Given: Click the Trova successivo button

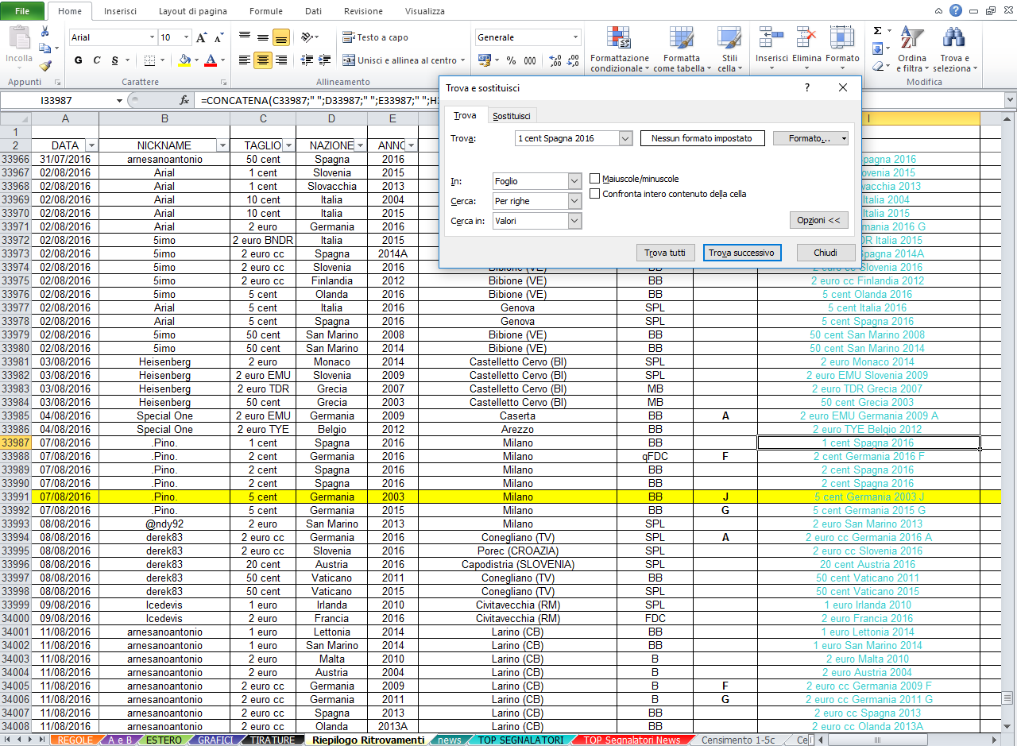Looking at the screenshot, I should point(741,253).
